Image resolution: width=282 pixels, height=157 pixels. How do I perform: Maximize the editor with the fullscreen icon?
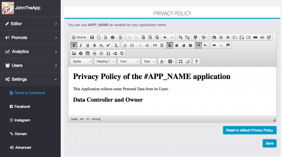[x=180, y=61]
